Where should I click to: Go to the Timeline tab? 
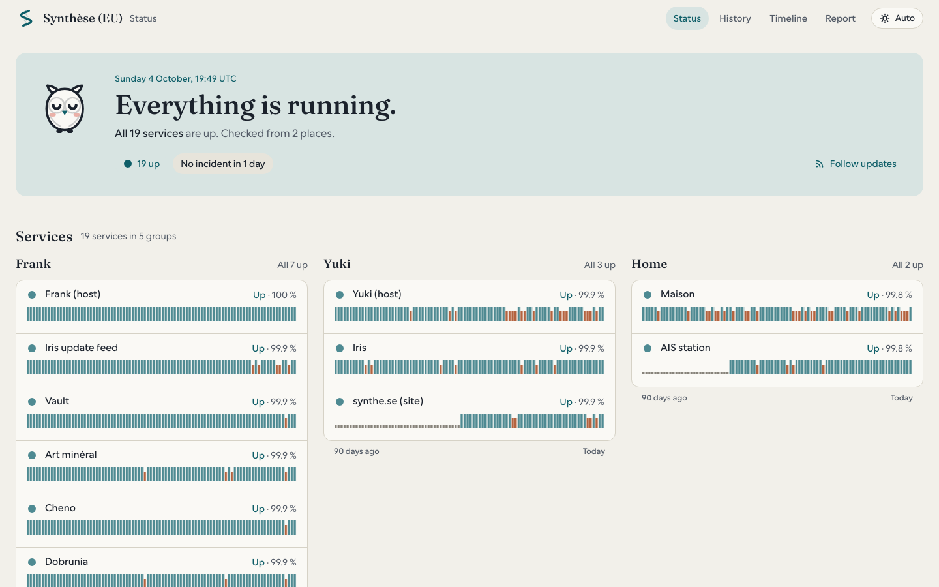[x=788, y=18]
